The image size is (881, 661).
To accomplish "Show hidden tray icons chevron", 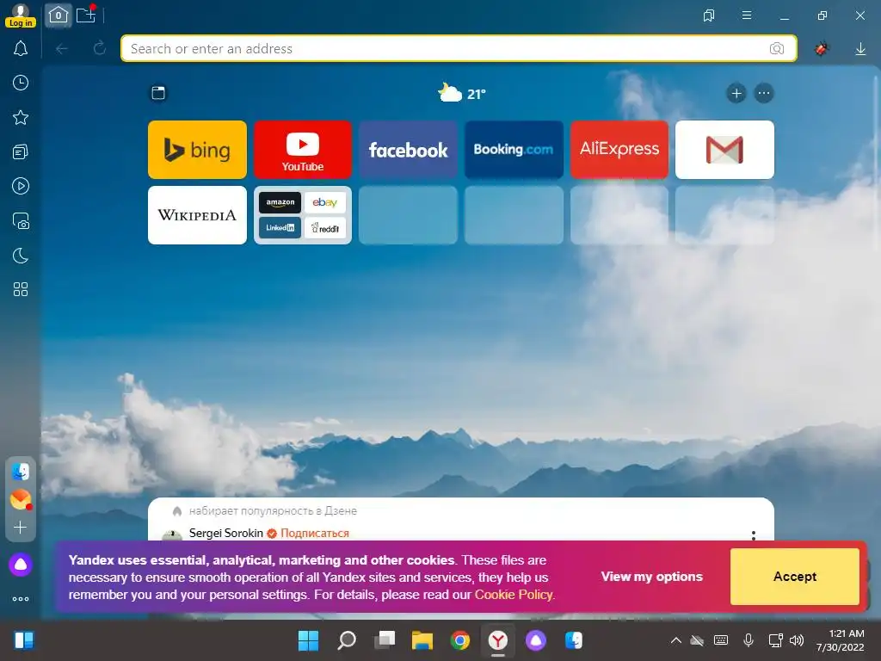I will [x=676, y=640].
